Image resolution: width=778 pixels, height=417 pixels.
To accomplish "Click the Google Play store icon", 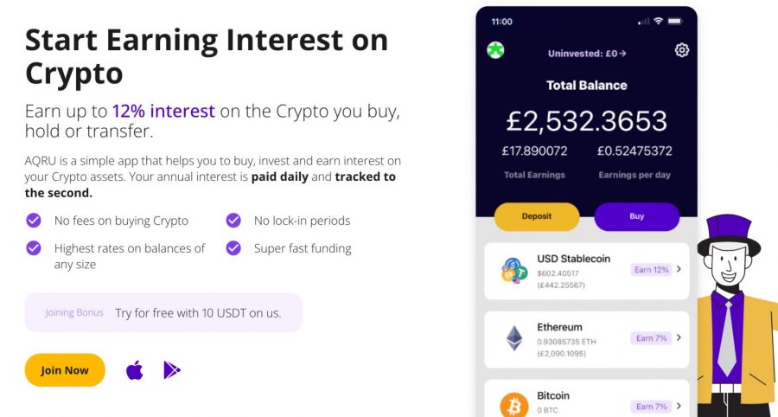I will point(172,370).
